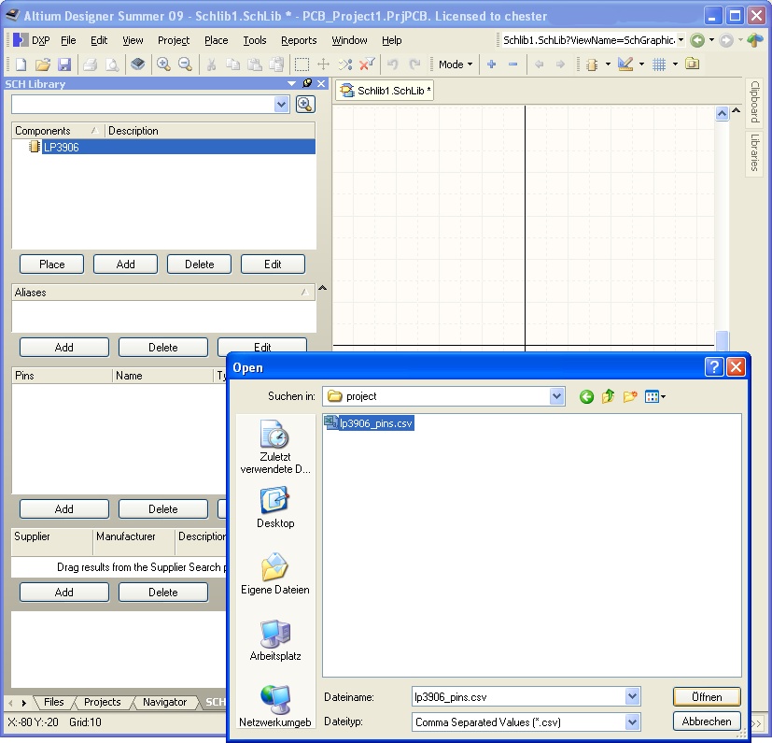772x743 pixels.
Task: Expand the SCH Library filter combo arrow
Action: (x=281, y=105)
